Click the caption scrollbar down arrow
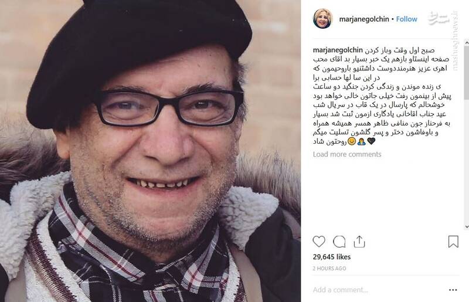Viewport: 469px width, 302px height. click(x=467, y=227)
